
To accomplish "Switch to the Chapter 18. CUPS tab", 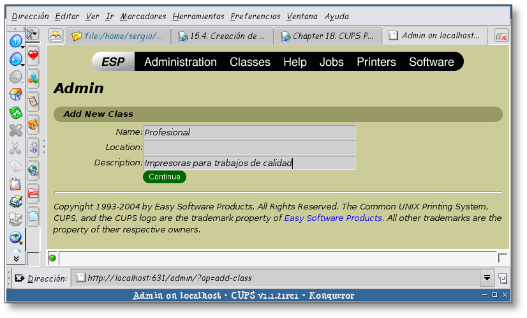I will coord(328,36).
